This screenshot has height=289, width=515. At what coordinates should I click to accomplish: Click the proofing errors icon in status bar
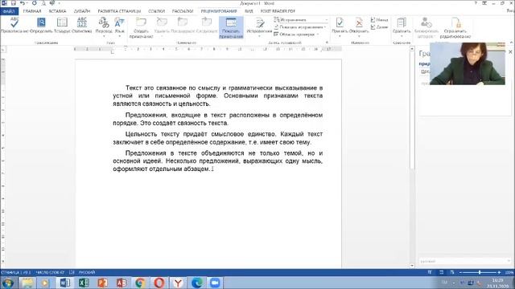click(x=72, y=272)
